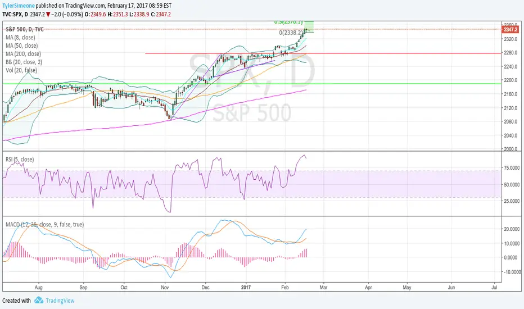Click the 2280.0 price axis label
The height and width of the screenshot is (309, 524).
511,53
